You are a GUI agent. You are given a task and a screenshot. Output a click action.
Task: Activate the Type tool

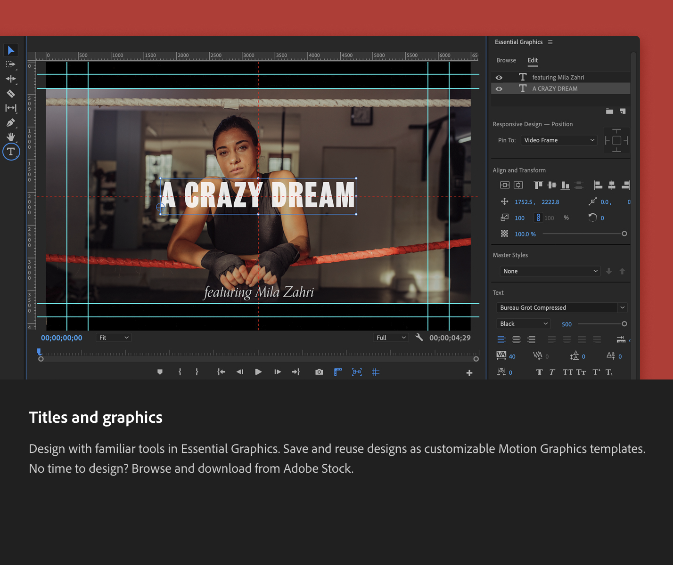click(x=11, y=152)
